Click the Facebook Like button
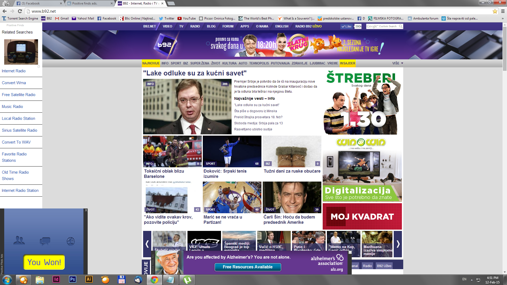 (346, 26)
